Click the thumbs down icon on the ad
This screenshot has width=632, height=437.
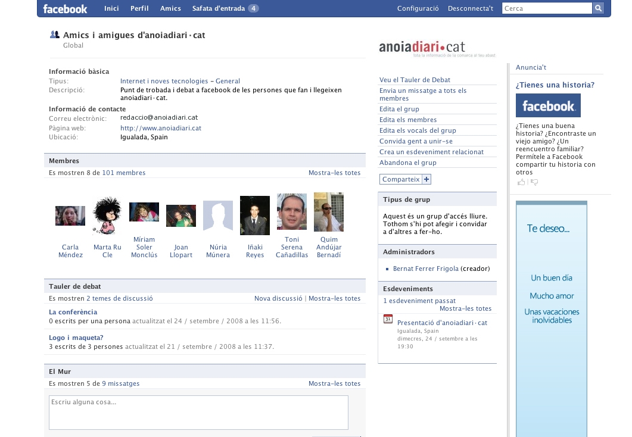click(534, 182)
